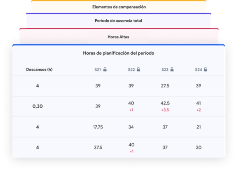The width and height of the screenshot is (237, 171).
Task: Click the 41 hours value under S24
Action: 198,103
